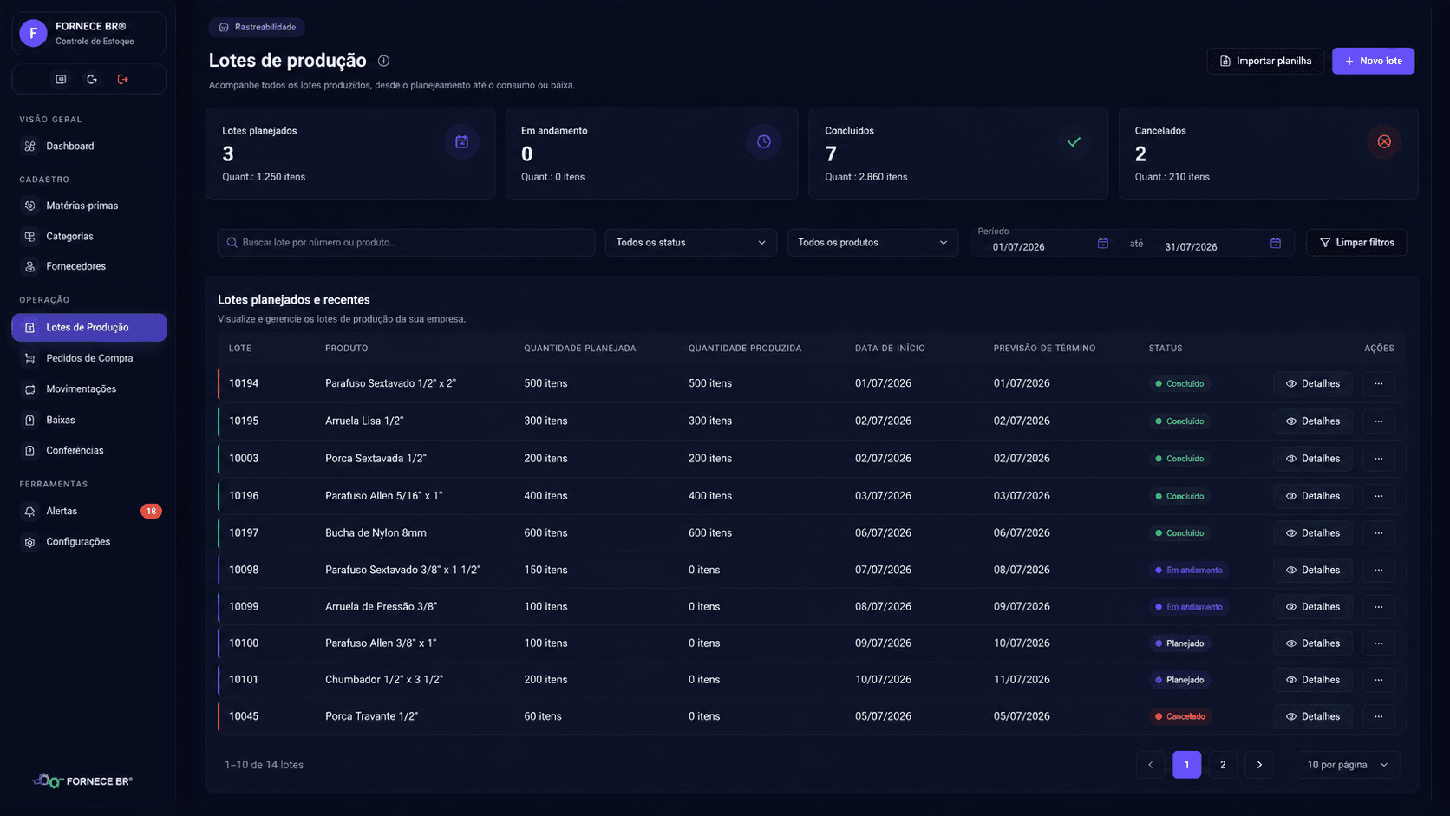The width and height of the screenshot is (1450, 816).
Task: Click the clock icon on Em andamento card
Action: [x=763, y=141]
